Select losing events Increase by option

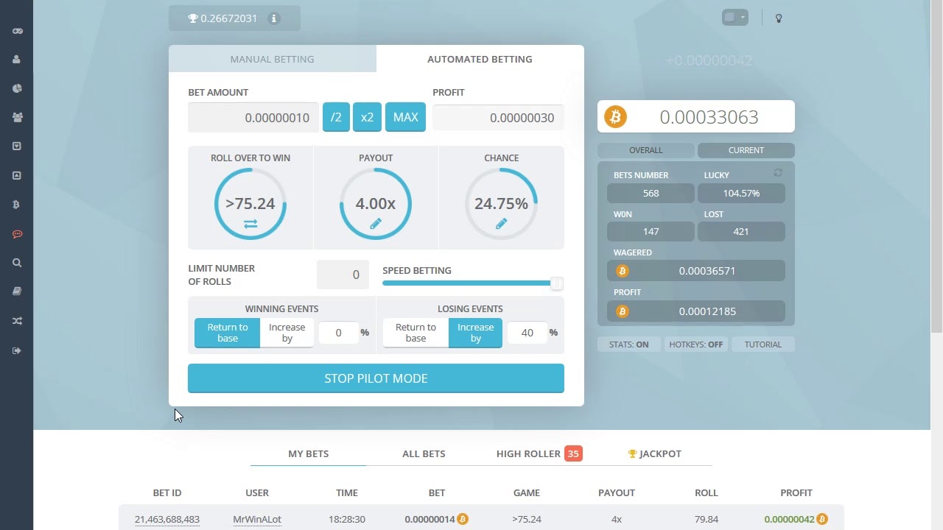[475, 333]
